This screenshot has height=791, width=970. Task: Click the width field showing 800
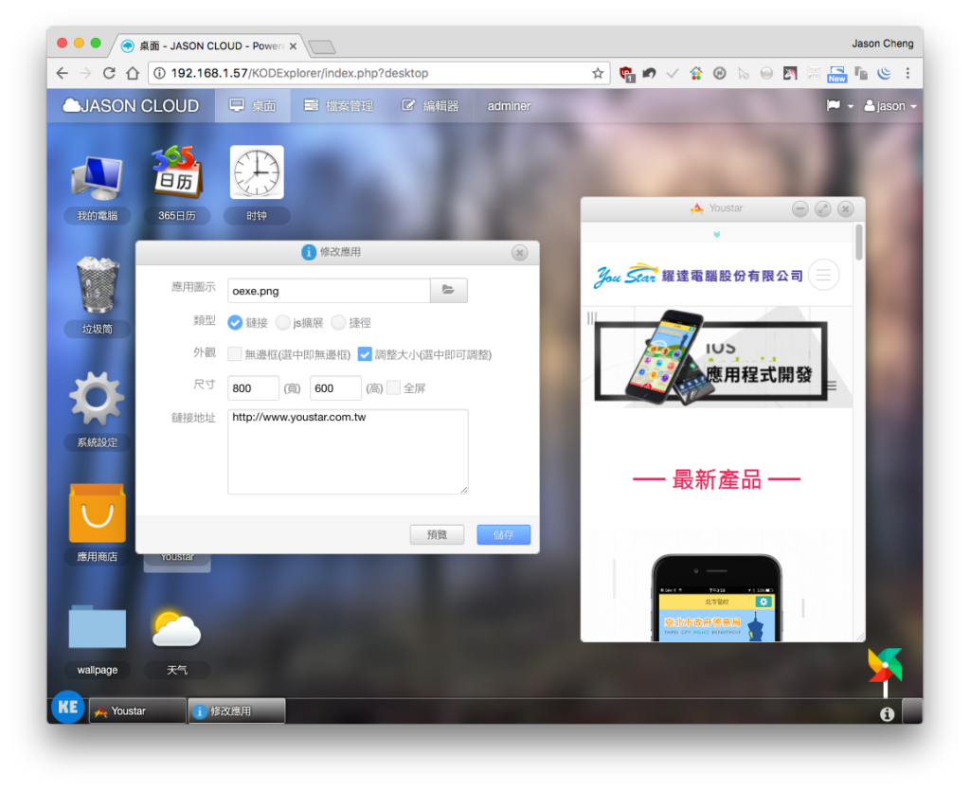[x=253, y=387]
